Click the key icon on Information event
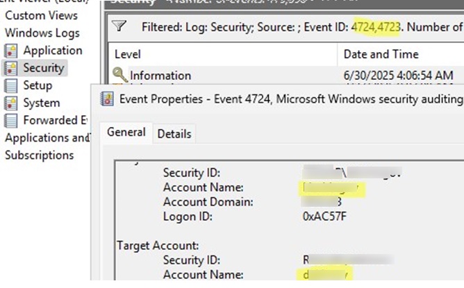The width and height of the screenshot is (464, 288). [120, 75]
